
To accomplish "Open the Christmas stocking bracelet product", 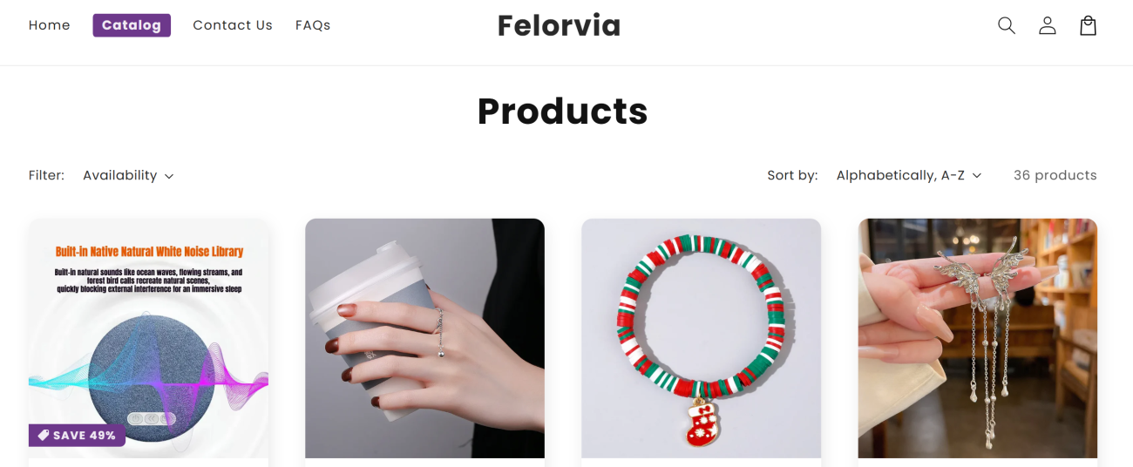I will (702, 338).
